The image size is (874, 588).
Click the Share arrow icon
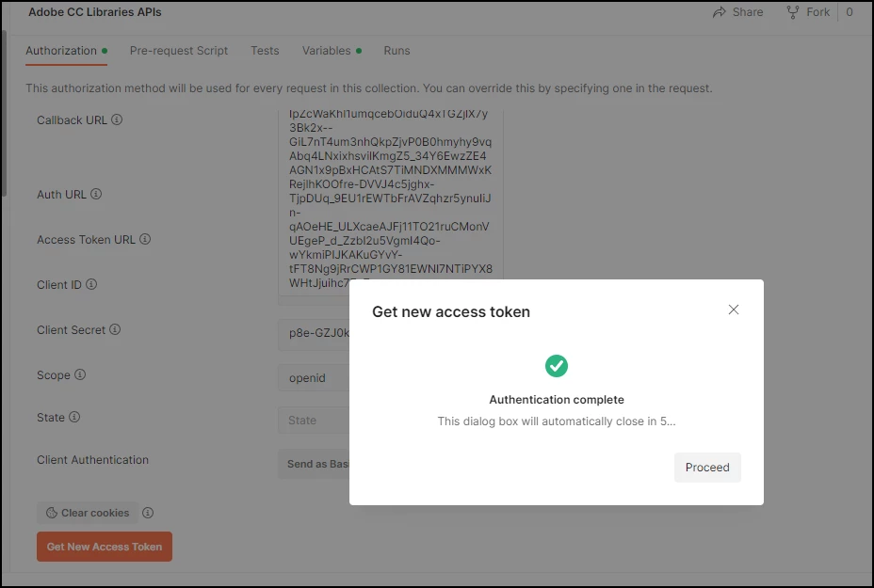(719, 12)
